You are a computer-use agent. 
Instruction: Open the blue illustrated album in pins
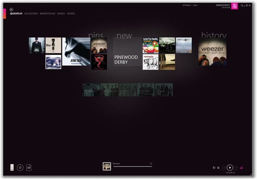coord(53,62)
